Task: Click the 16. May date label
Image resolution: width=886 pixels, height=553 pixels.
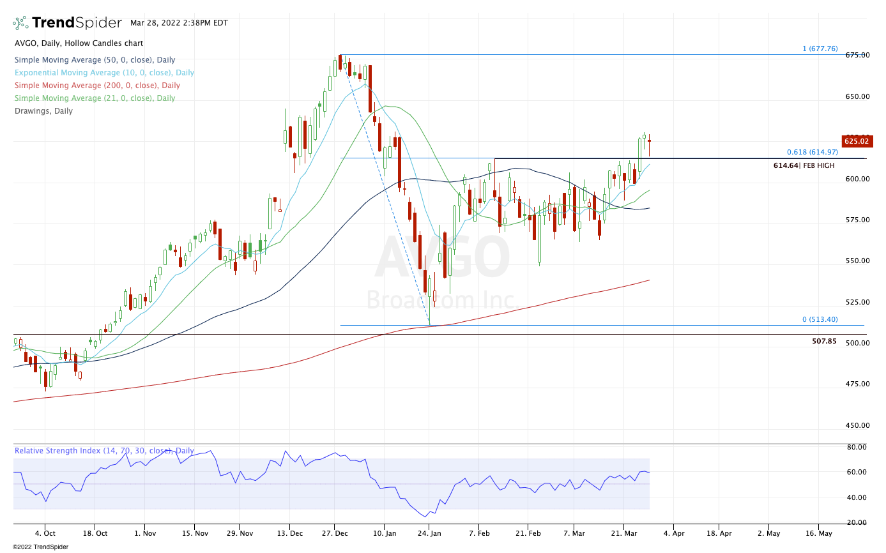Action: pos(818,533)
